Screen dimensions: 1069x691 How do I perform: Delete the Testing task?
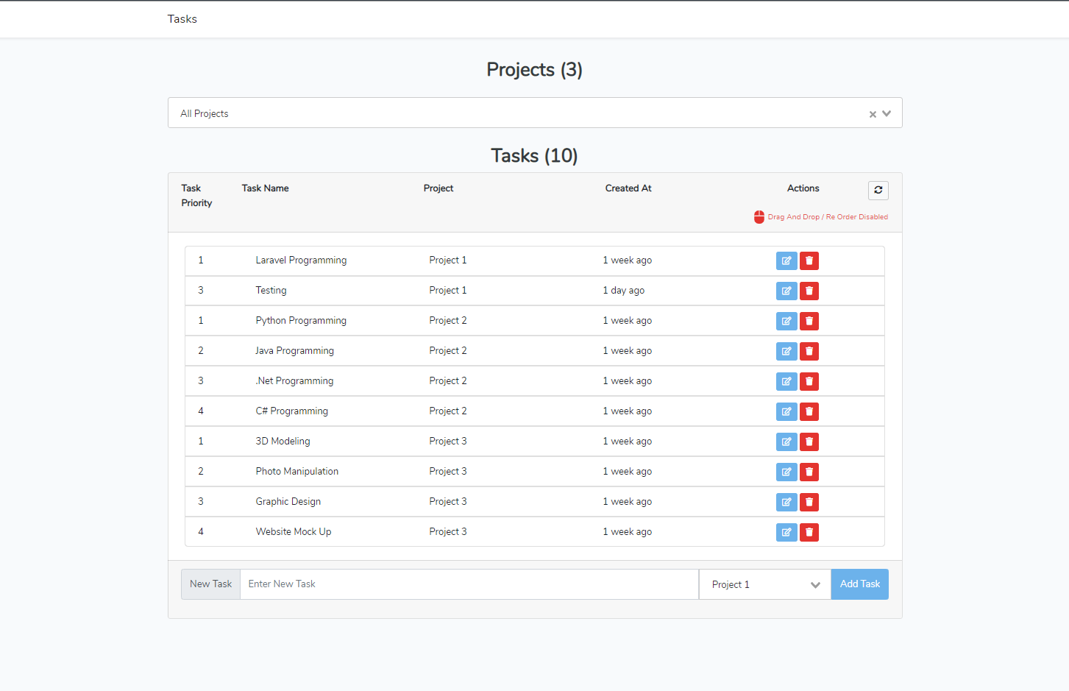pos(809,291)
